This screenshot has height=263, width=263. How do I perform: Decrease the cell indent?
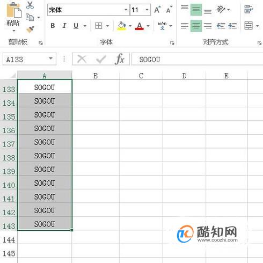[221, 26]
